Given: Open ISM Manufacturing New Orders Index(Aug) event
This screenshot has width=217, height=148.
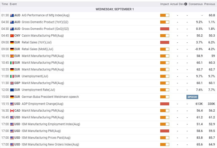Looking at the screenshot, I should pos(50,144).
